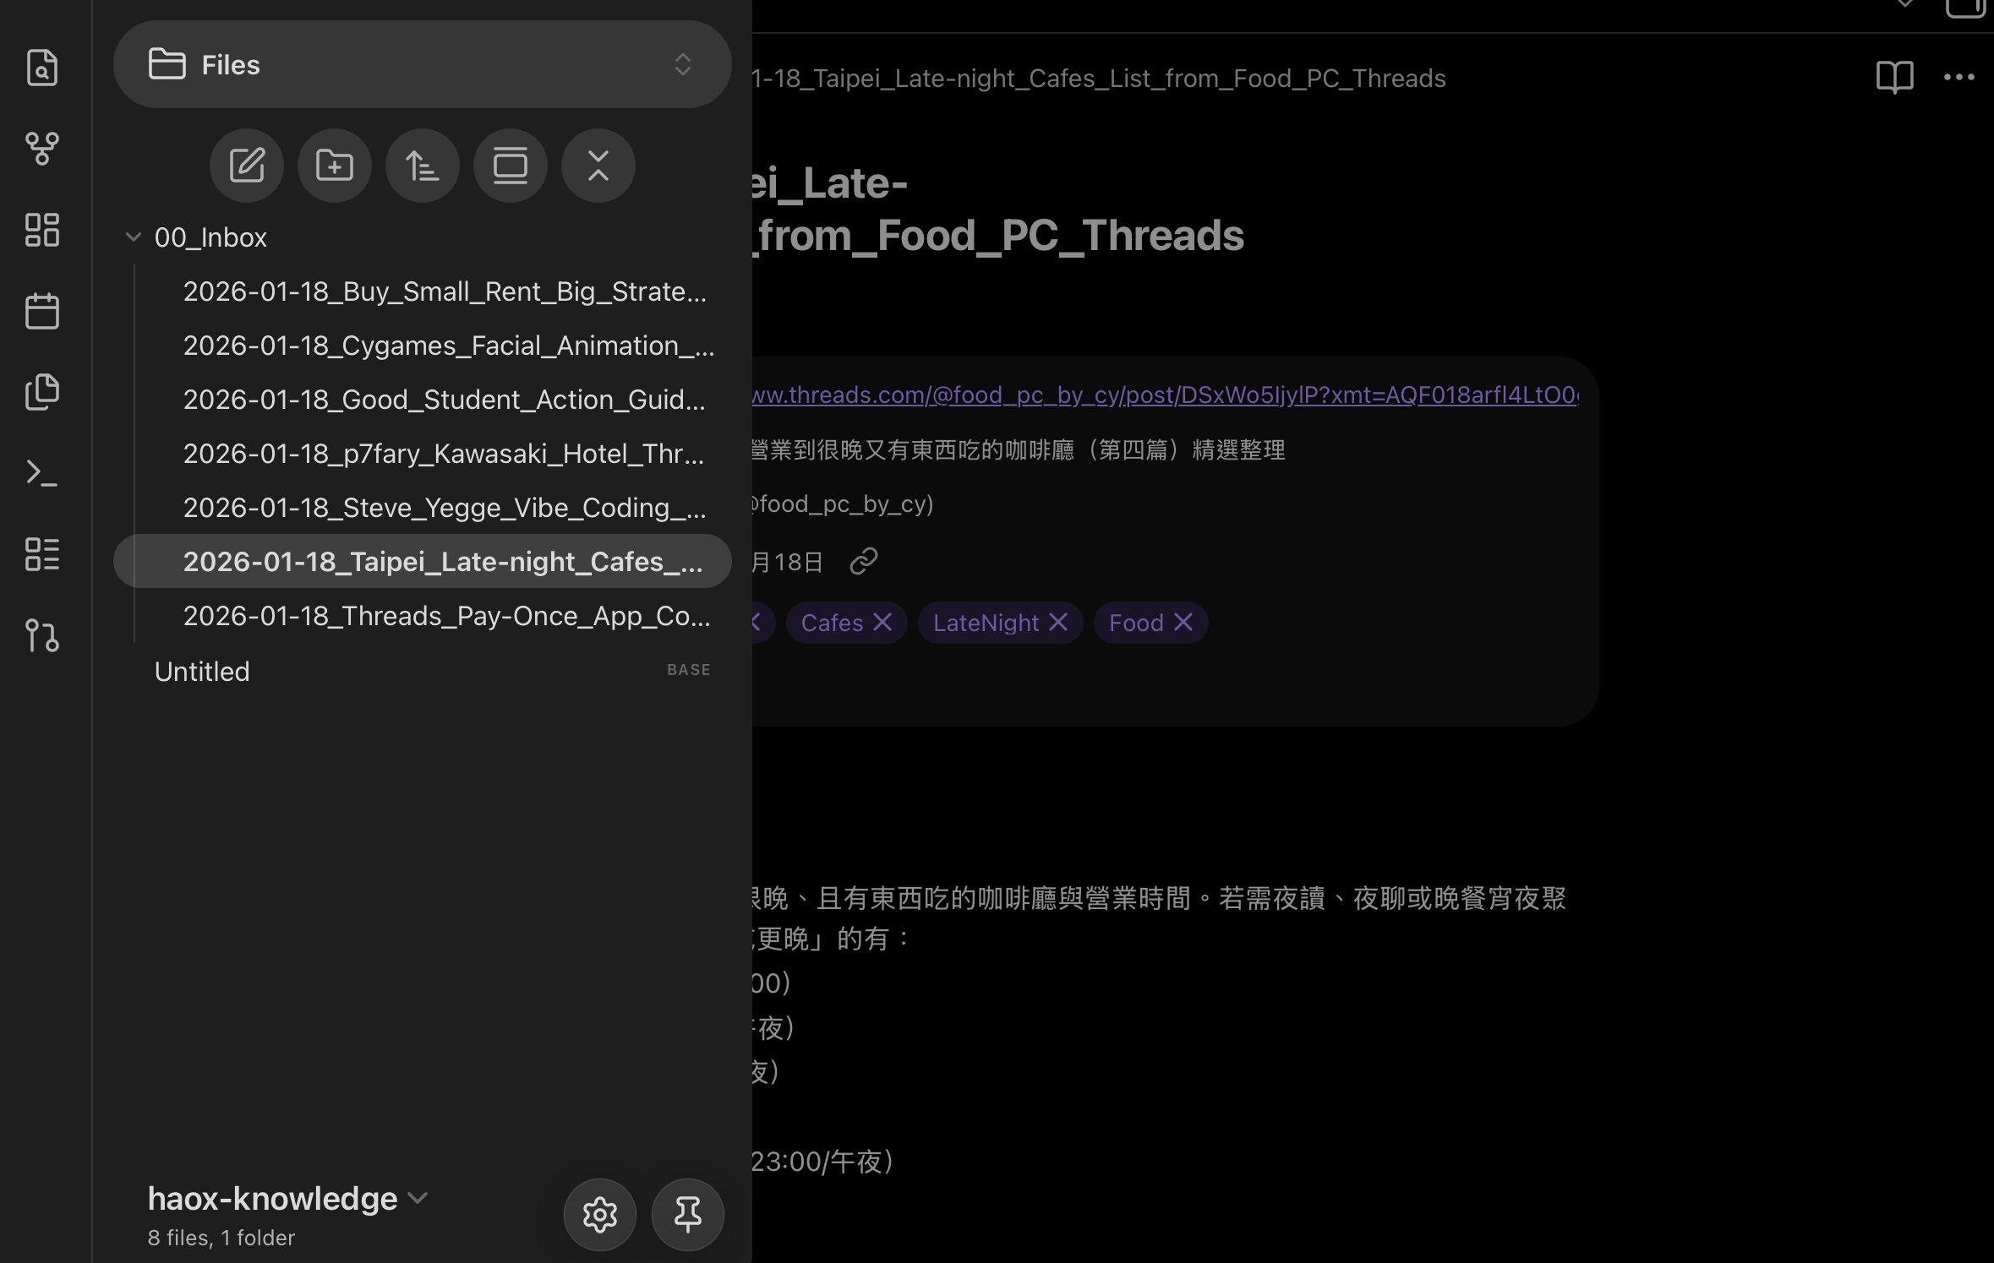The height and width of the screenshot is (1263, 1994).
Task: Click the canvas icon in left ribbon
Action: 41,230
